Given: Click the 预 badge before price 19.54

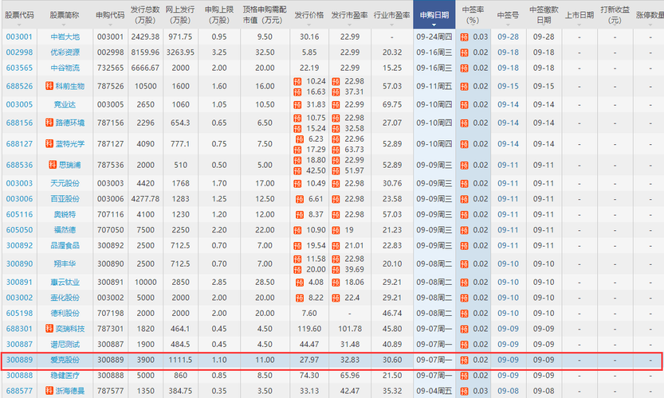Looking at the screenshot, I should (x=297, y=246).
